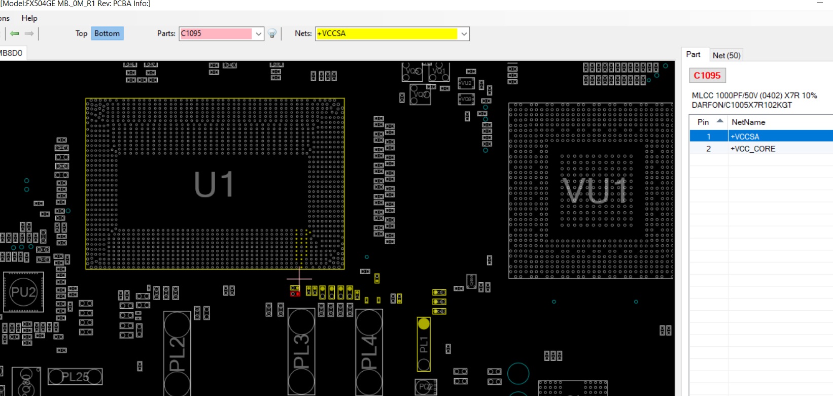
Task: Open the Help menu
Action: 29,18
